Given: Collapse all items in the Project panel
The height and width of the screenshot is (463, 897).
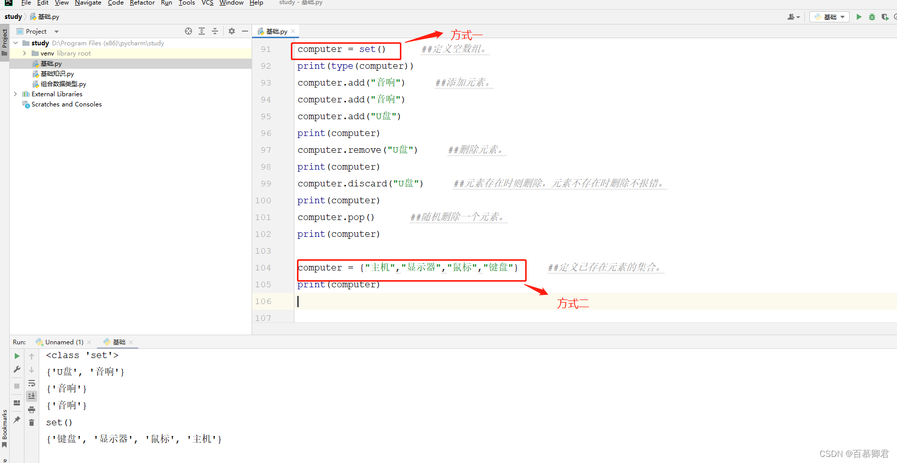Looking at the screenshot, I should coord(215,31).
